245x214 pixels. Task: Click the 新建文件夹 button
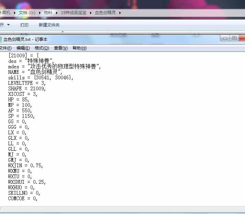click(49, 25)
